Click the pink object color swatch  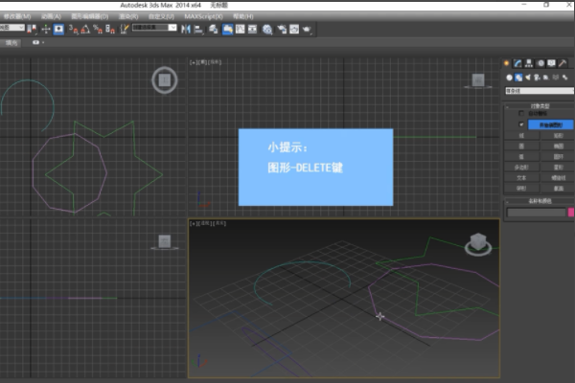click(x=570, y=213)
